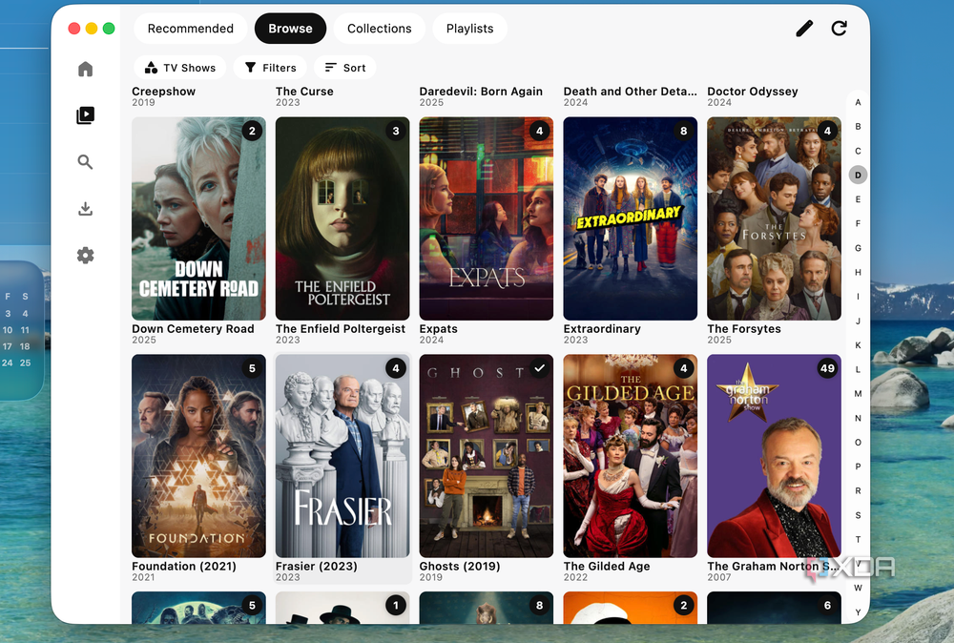Open the Search icon in sidebar
This screenshot has width=954, height=643.
(85, 162)
